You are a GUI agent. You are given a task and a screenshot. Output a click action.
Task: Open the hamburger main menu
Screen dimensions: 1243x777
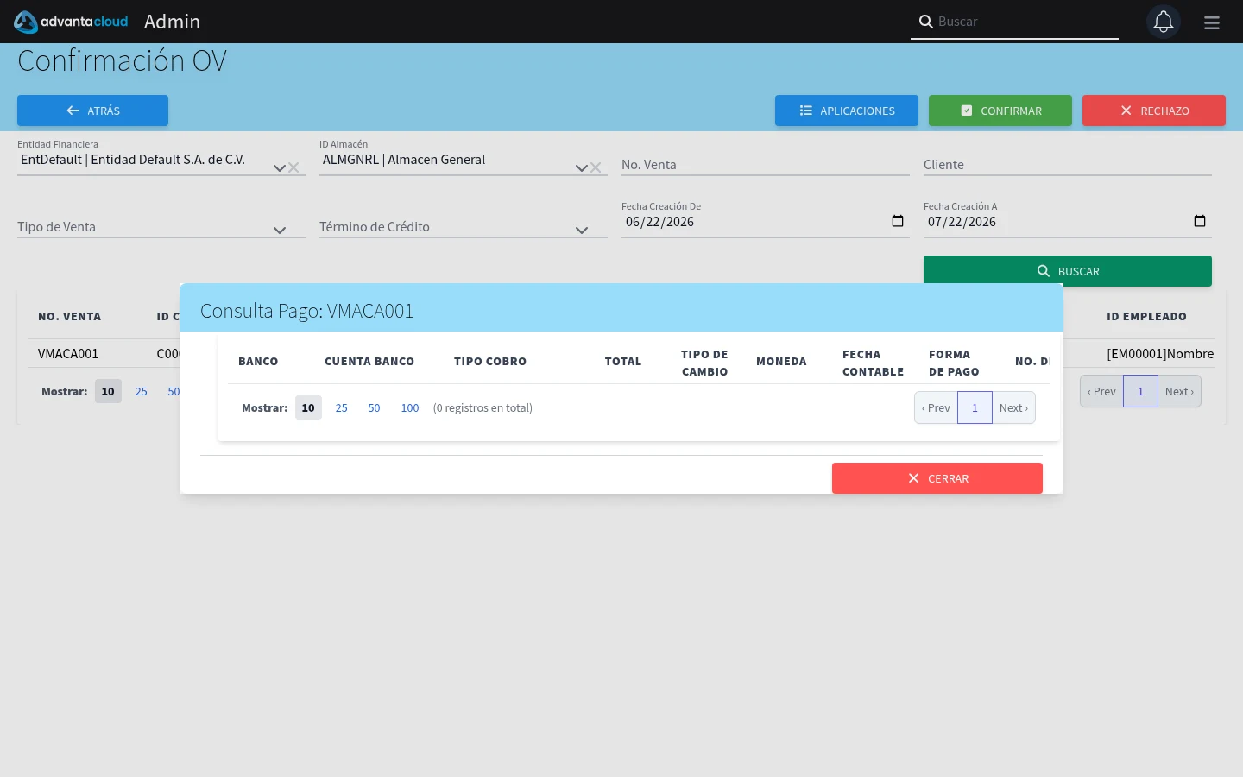click(x=1212, y=22)
